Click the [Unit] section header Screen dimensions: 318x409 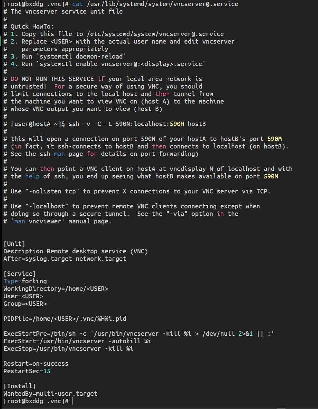click(14, 244)
